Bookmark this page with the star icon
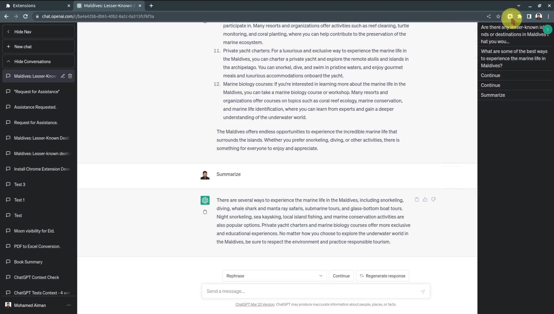This screenshot has width=554, height=314. pos(498,16)
